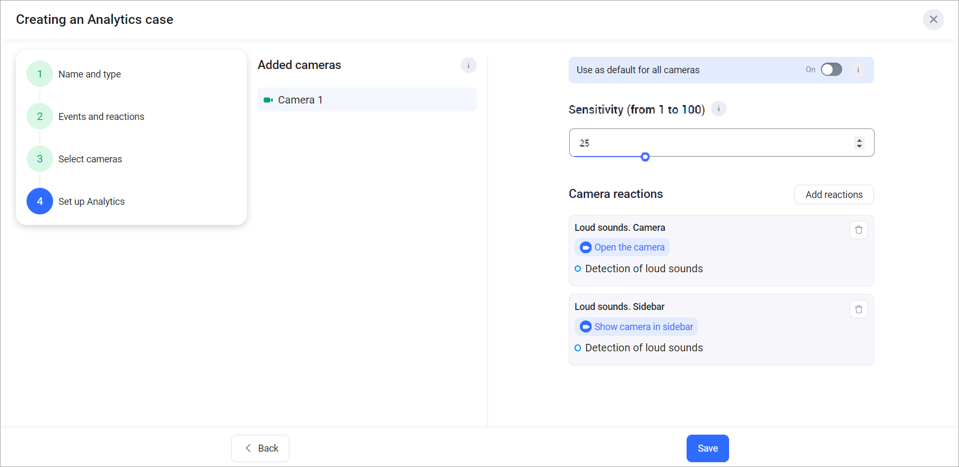Click the info icon beside Added cameras

468,65
